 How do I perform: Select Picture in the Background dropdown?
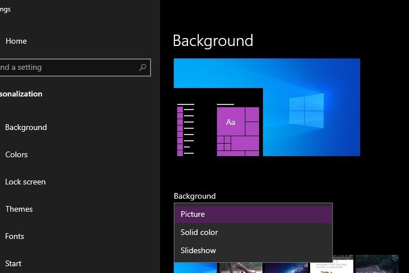(x=253, y=214)
